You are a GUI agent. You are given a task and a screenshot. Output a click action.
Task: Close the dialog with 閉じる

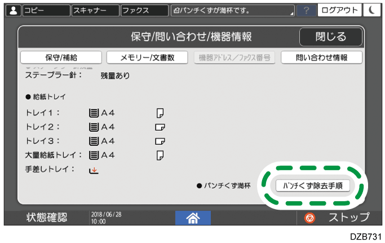pyautogui.click(x=331, y=37)
